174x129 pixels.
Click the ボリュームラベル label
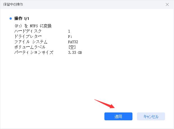(x=30, y=47)
